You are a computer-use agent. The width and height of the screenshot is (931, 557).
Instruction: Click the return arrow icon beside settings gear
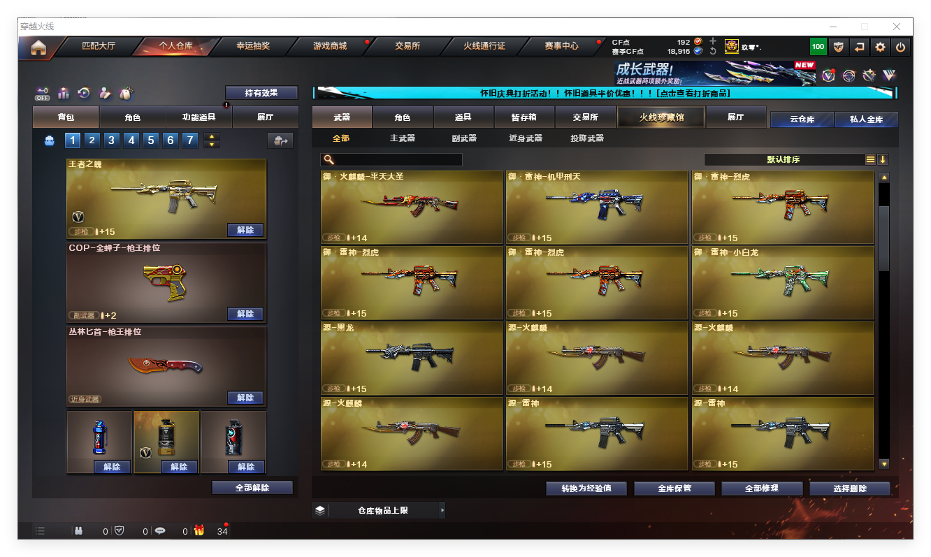point(859,47)
